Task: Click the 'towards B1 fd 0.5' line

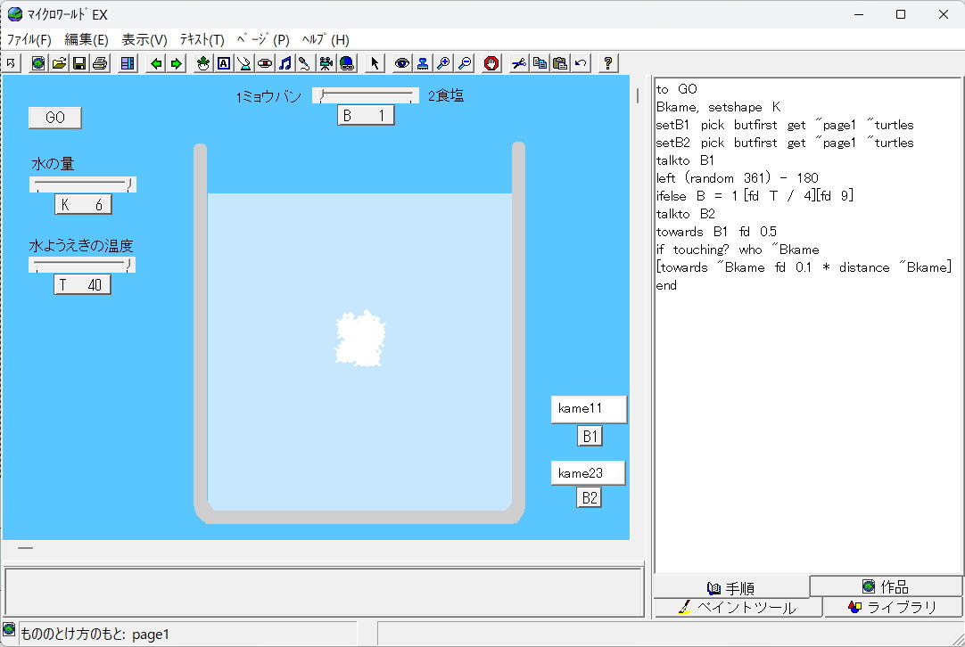Action: (x=716, y=232)
